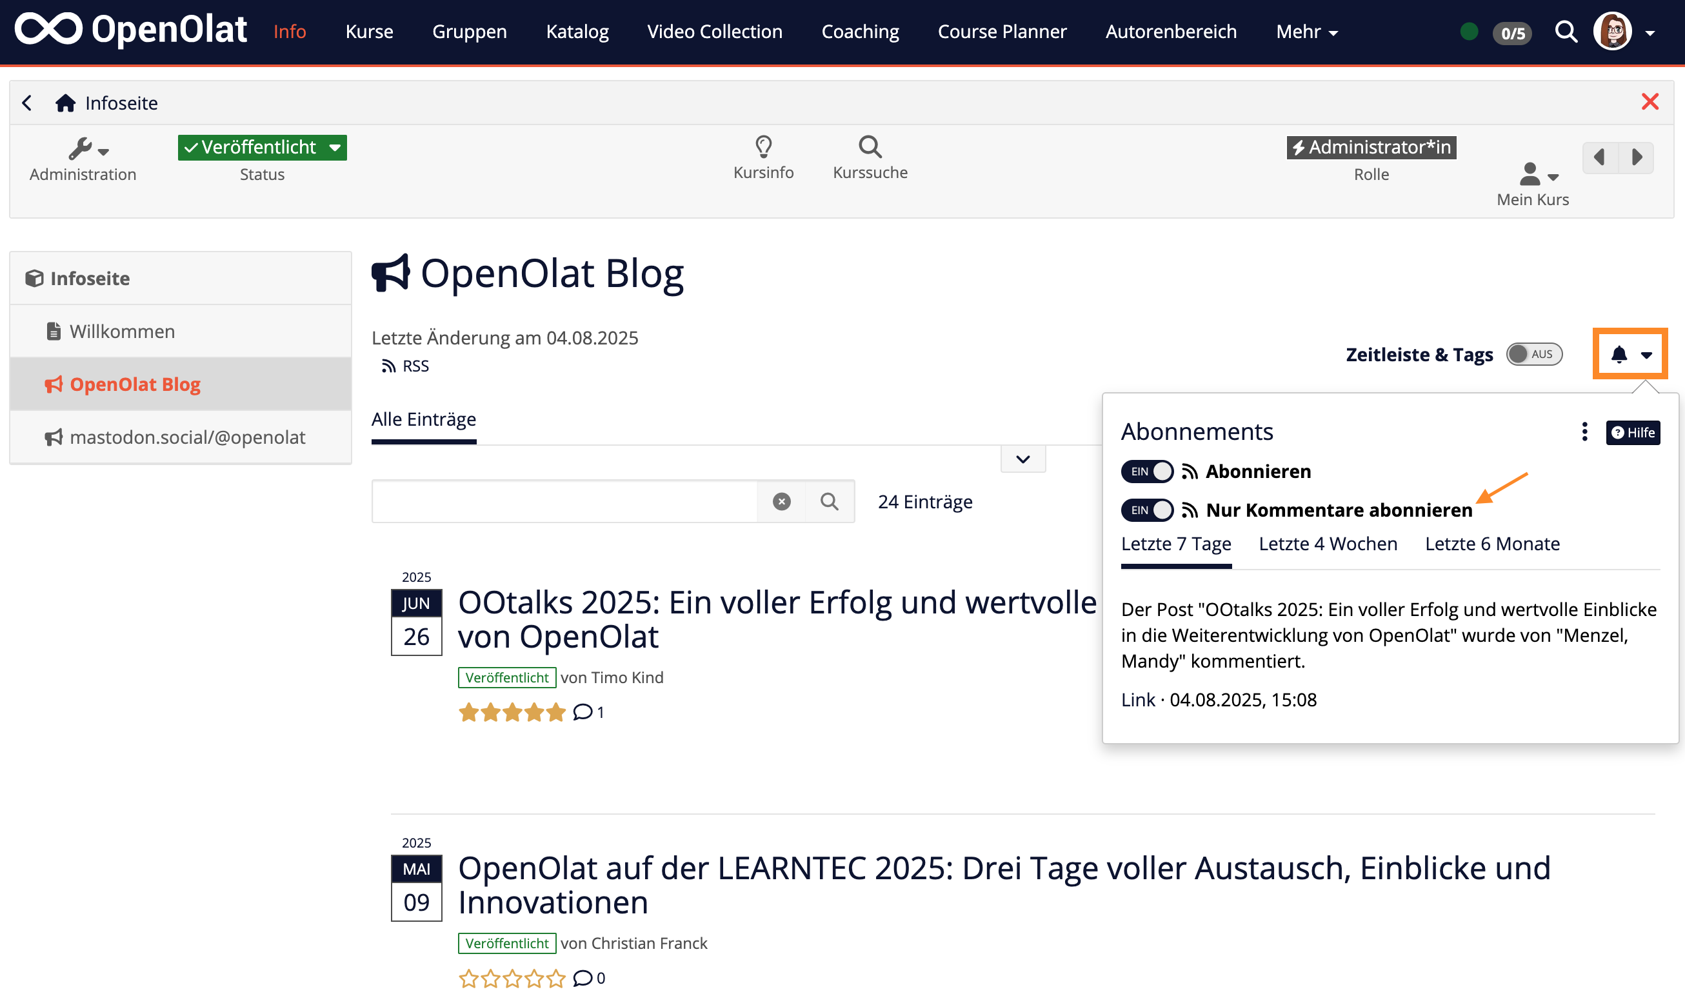Image resolution: width=1685 pixels, height=1005 pixels.
Task: Open the highlighted notification bell icon
Action: (x=1619, y=353)
